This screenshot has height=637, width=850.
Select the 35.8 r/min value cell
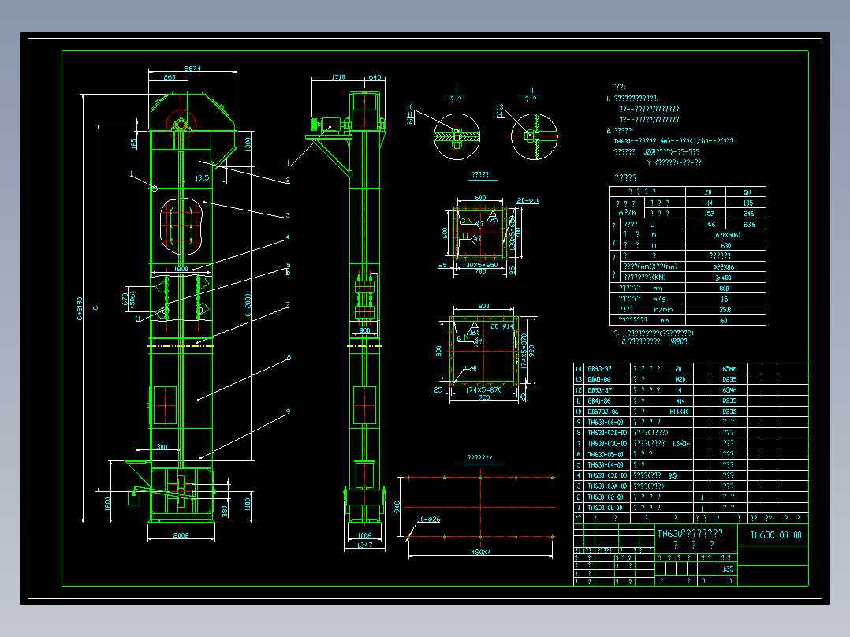tap(725, 310)
